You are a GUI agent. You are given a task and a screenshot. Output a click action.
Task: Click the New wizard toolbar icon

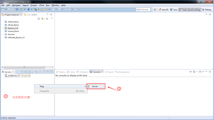click(x=3, y=9)
